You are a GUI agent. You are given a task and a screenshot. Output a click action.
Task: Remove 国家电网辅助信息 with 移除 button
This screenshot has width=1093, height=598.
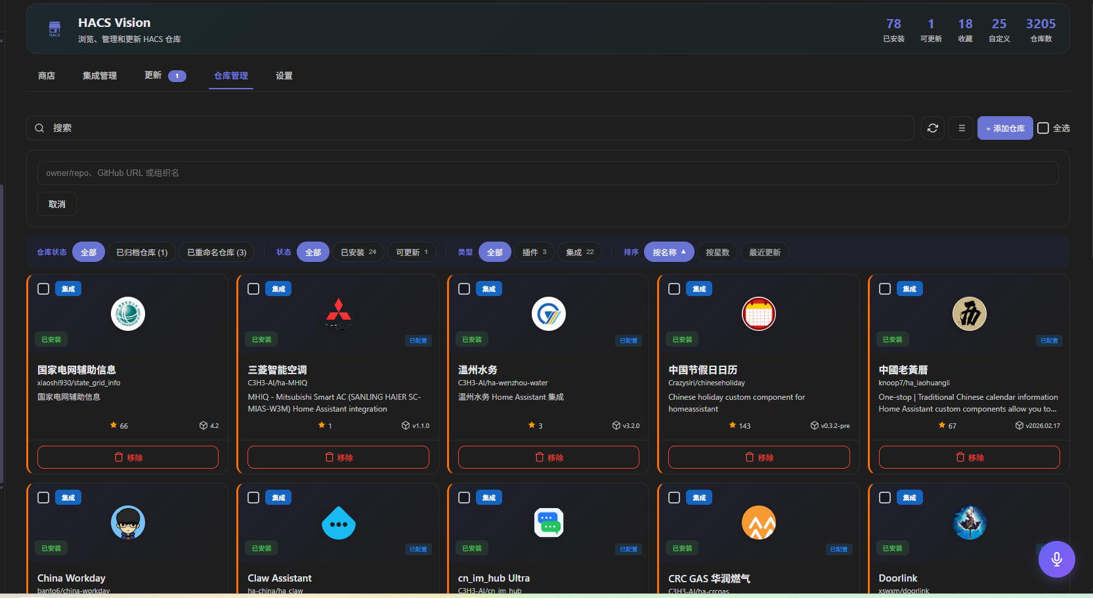(x=128, y=457)
